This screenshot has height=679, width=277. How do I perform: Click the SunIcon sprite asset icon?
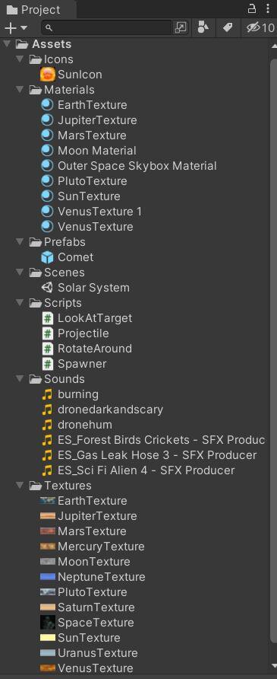pyautogui.click(x=48, y=75)
